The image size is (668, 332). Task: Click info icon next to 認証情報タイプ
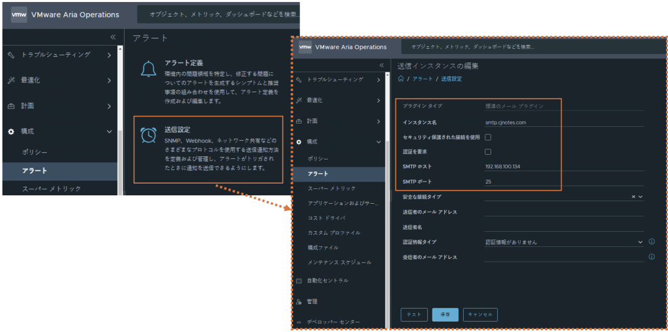coord(652,242)
